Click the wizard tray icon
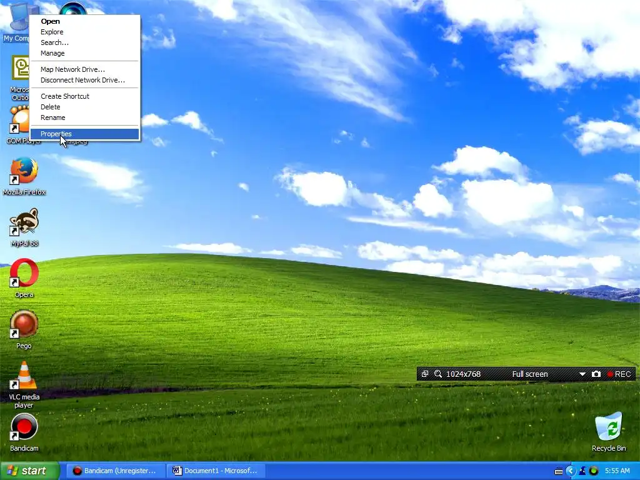The height and width of the screenshot is (480, 640). 582,471
